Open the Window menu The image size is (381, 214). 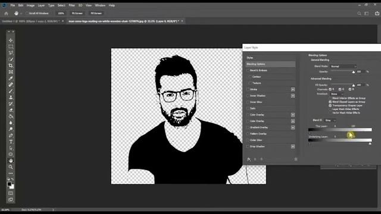pyautogui.click(x=100, y=5)
